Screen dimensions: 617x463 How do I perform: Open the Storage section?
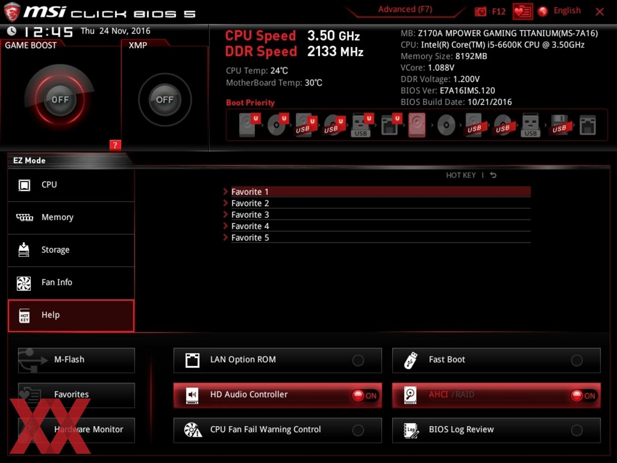(x=71, y=251)
